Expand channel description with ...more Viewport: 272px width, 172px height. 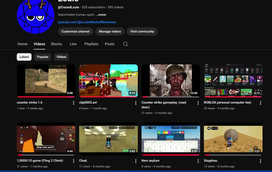tap(101, 15)
